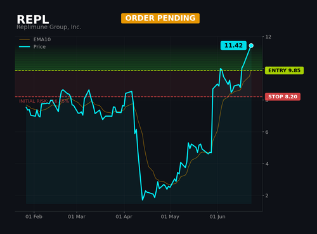Click the 01 Feb axis date label

(34, 217)
